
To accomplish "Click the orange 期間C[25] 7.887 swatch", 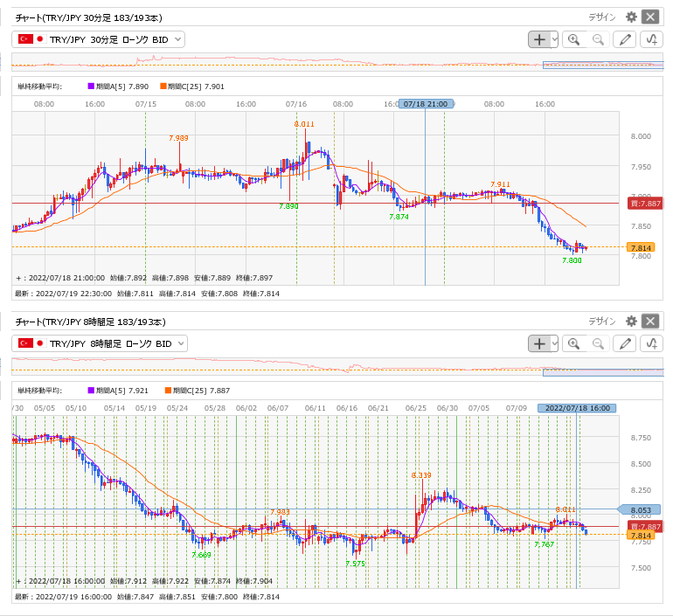I will (x=165, y=391).
